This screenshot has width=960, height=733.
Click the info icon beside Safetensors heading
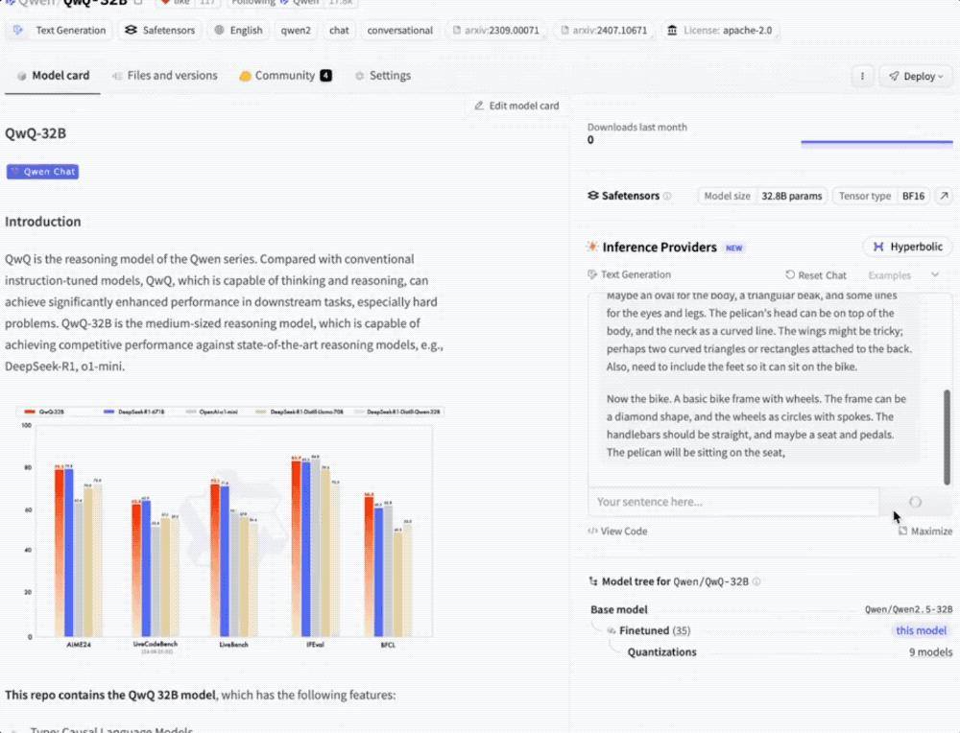667,196
